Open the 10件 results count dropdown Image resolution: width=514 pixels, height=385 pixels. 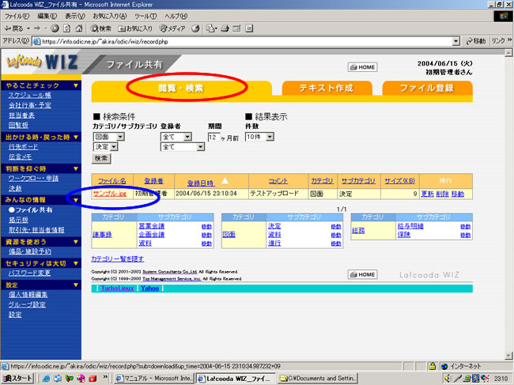coord(270,136)
